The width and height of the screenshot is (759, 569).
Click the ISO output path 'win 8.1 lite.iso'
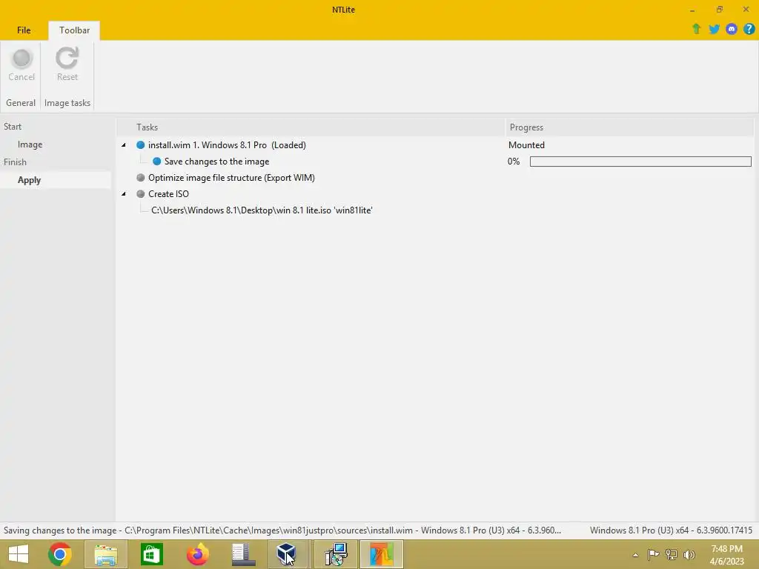(x=262, y=210)
